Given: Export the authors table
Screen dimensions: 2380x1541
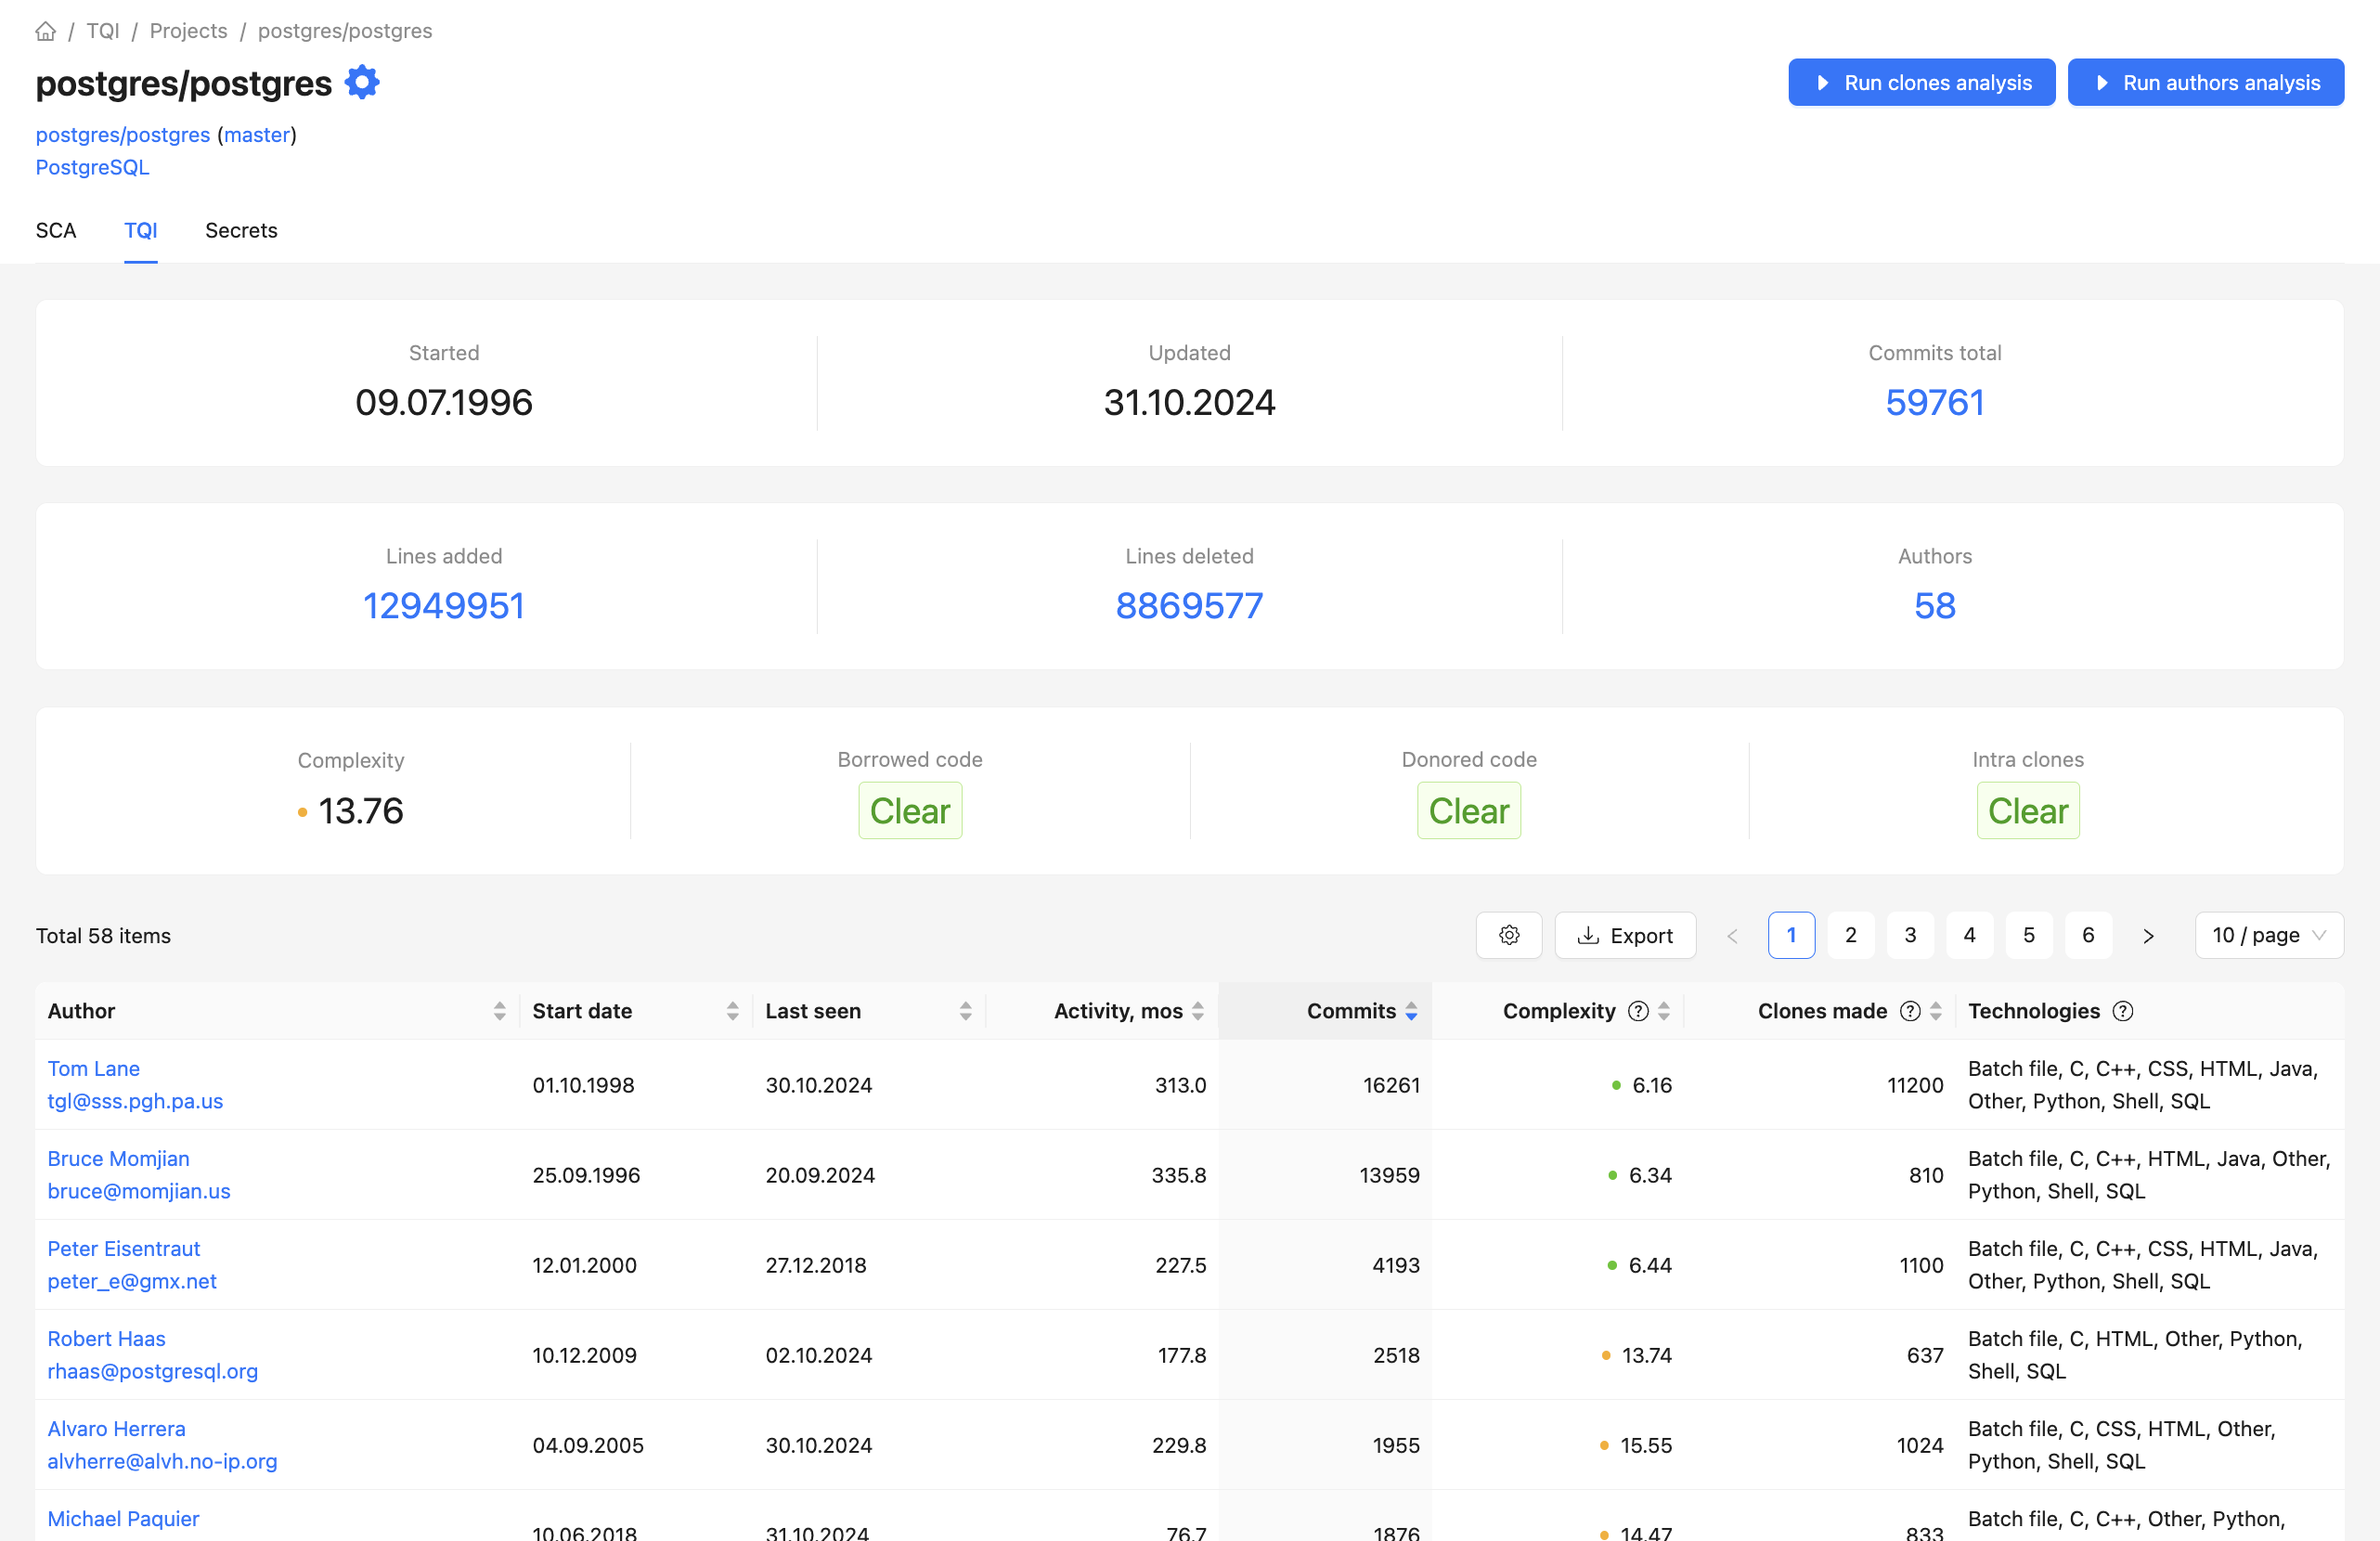Looking at the screenshot, I should point(1624,935).
